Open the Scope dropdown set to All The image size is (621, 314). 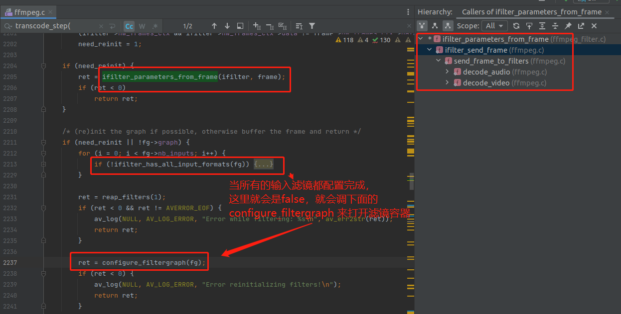pos(494,26)
